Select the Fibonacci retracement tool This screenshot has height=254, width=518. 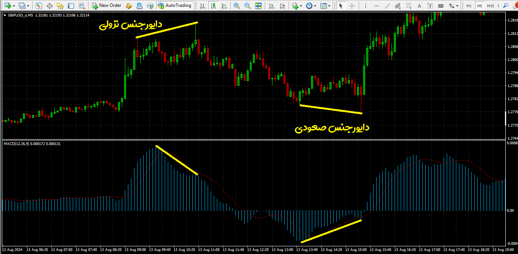(x=408, y=6)
